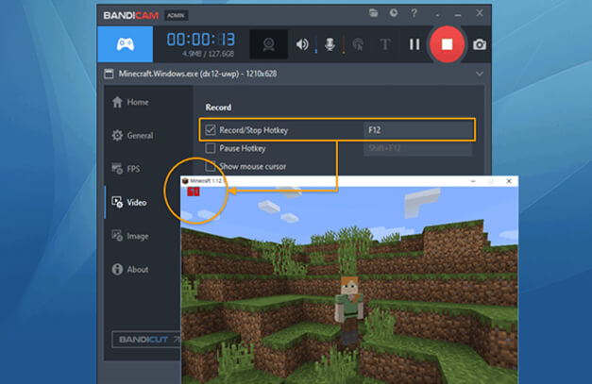Screen dimensions: 592x384
Task: Toggle the webcam overlay icon
Action: 268,44
